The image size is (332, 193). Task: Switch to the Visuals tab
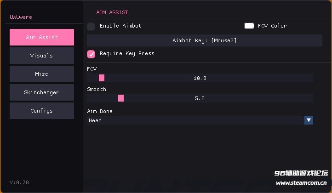coord(41,56)
